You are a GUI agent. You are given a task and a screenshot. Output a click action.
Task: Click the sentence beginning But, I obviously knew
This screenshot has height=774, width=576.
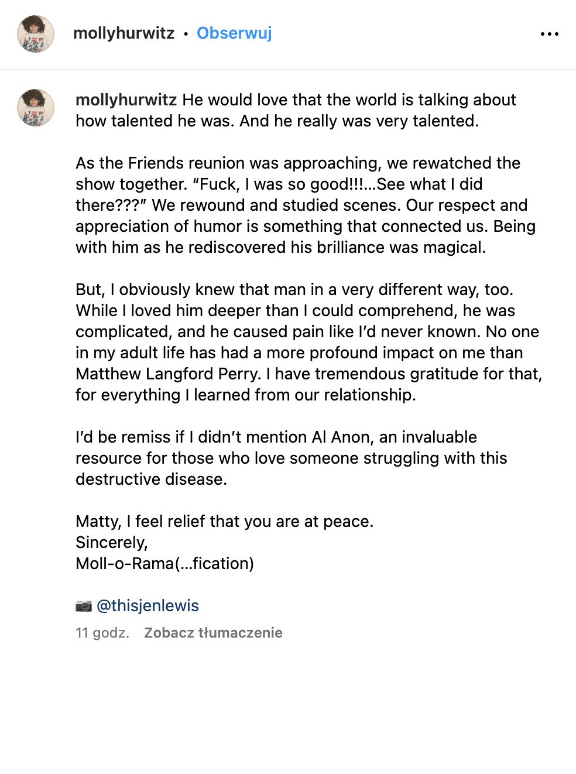[x=294, y=289]
